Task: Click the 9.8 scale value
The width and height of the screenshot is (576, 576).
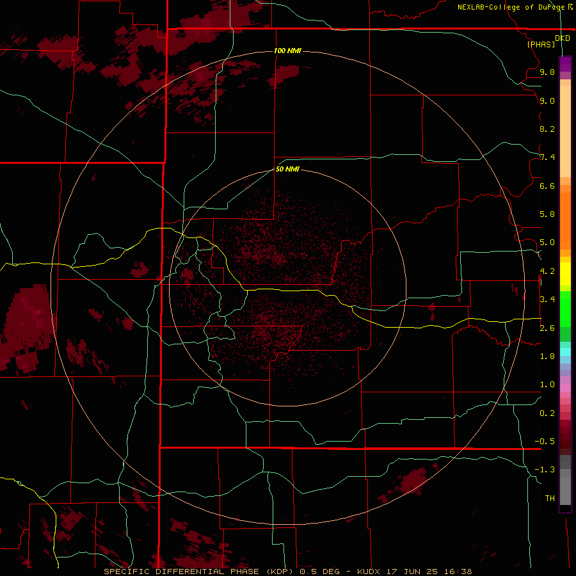Action: 547,72
